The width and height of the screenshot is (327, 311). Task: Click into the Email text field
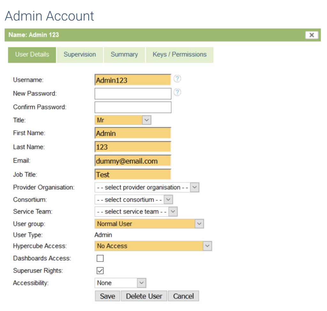(133, 161)
